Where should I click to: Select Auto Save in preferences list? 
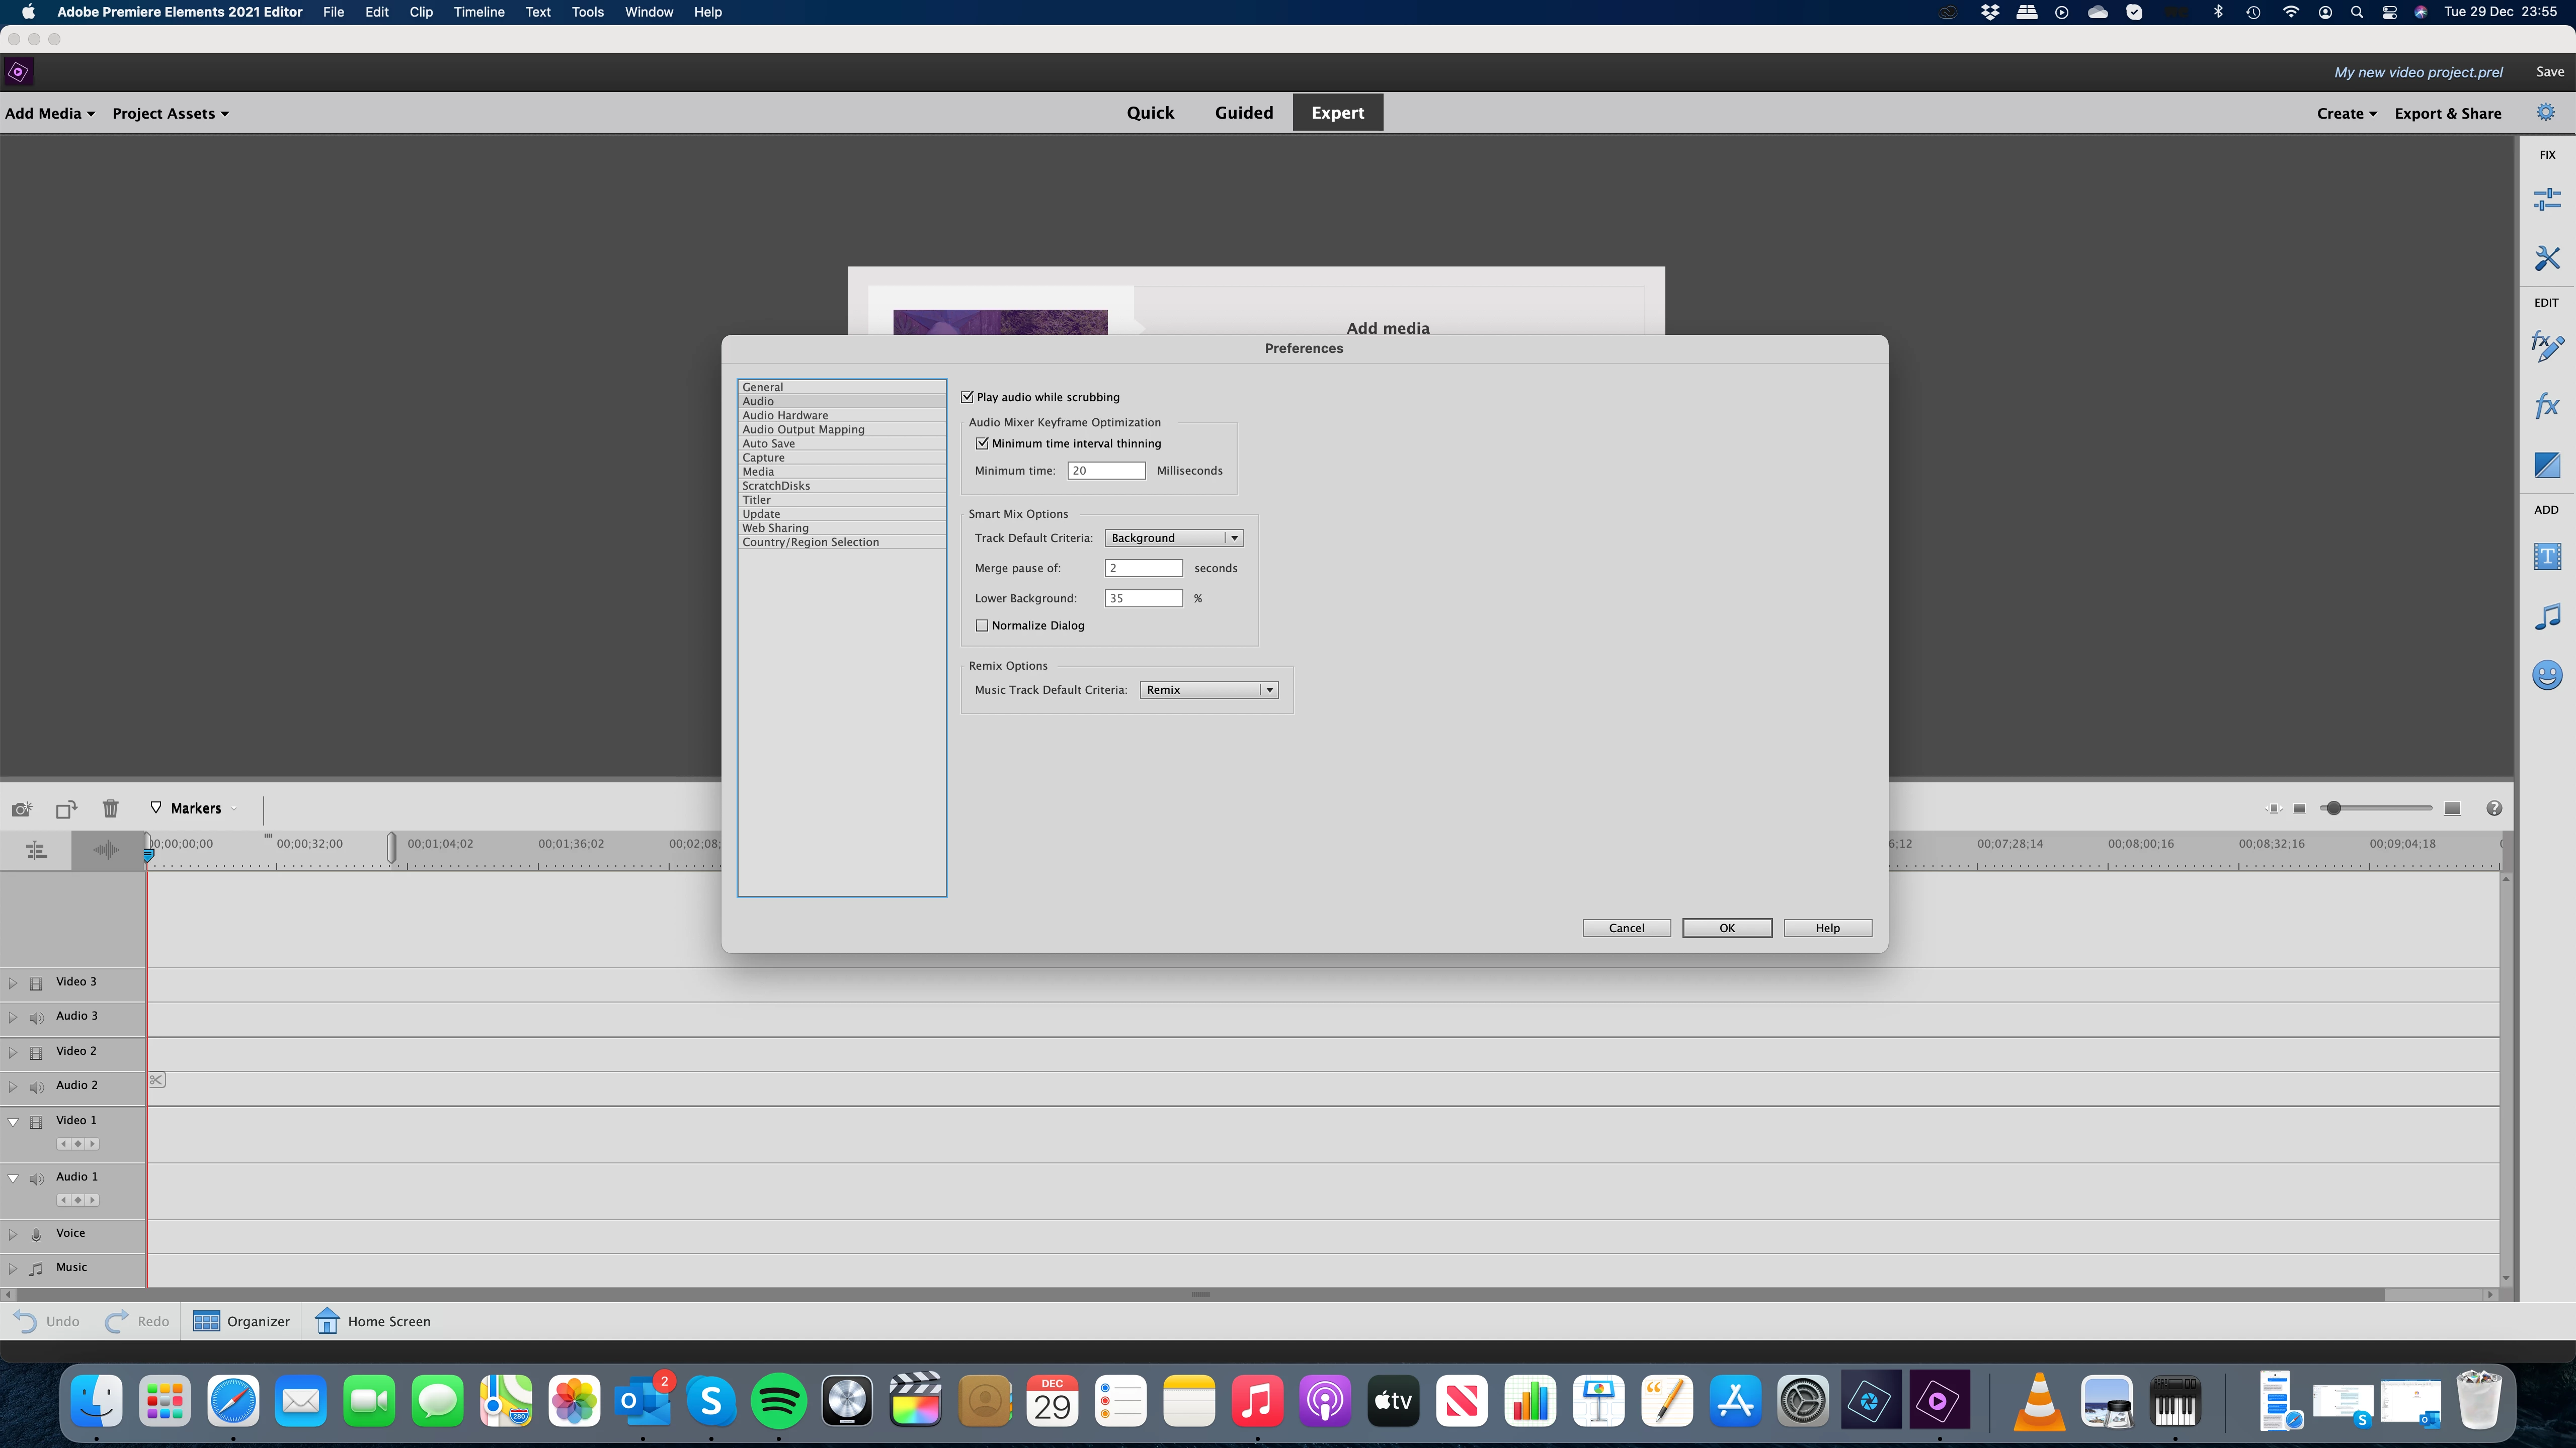(768, 443)
